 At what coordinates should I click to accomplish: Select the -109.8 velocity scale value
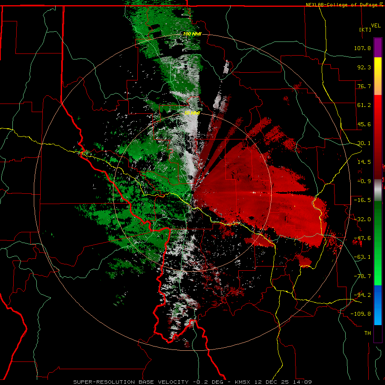(361, 314)
